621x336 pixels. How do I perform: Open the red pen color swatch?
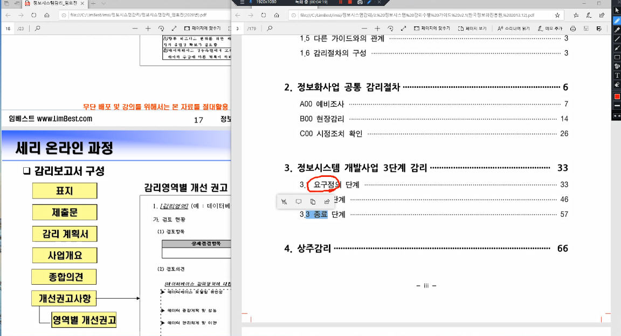pyautogui.click(x=617, y=97)
